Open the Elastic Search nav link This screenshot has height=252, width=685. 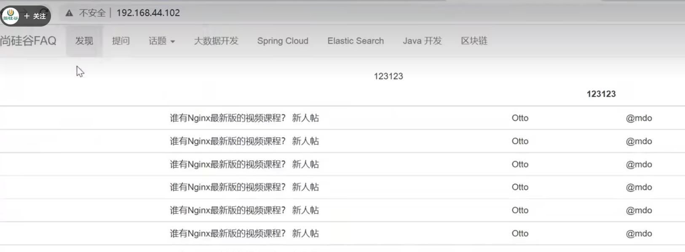tap(355, 41)
